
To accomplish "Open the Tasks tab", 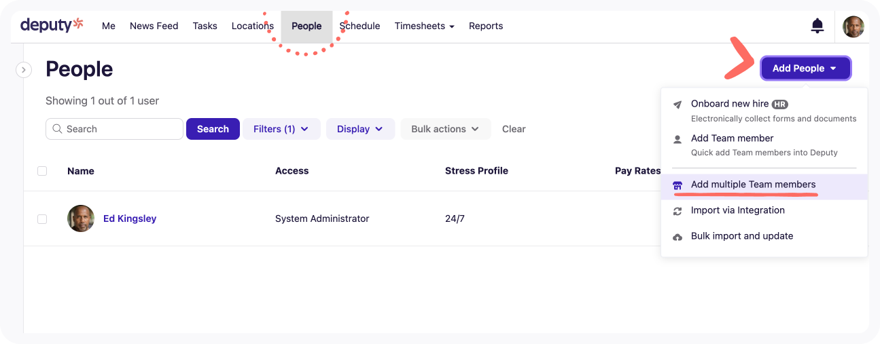I will [205, 26].
